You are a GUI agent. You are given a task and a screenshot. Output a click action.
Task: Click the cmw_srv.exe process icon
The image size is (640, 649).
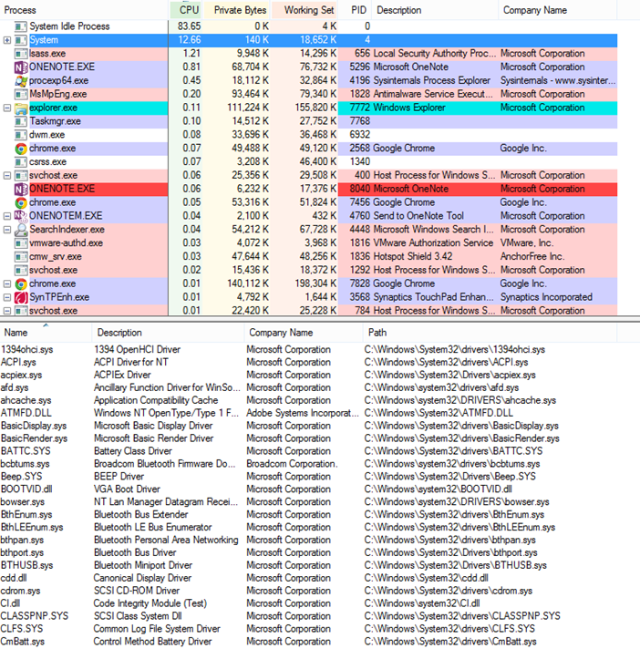[21, 257]
